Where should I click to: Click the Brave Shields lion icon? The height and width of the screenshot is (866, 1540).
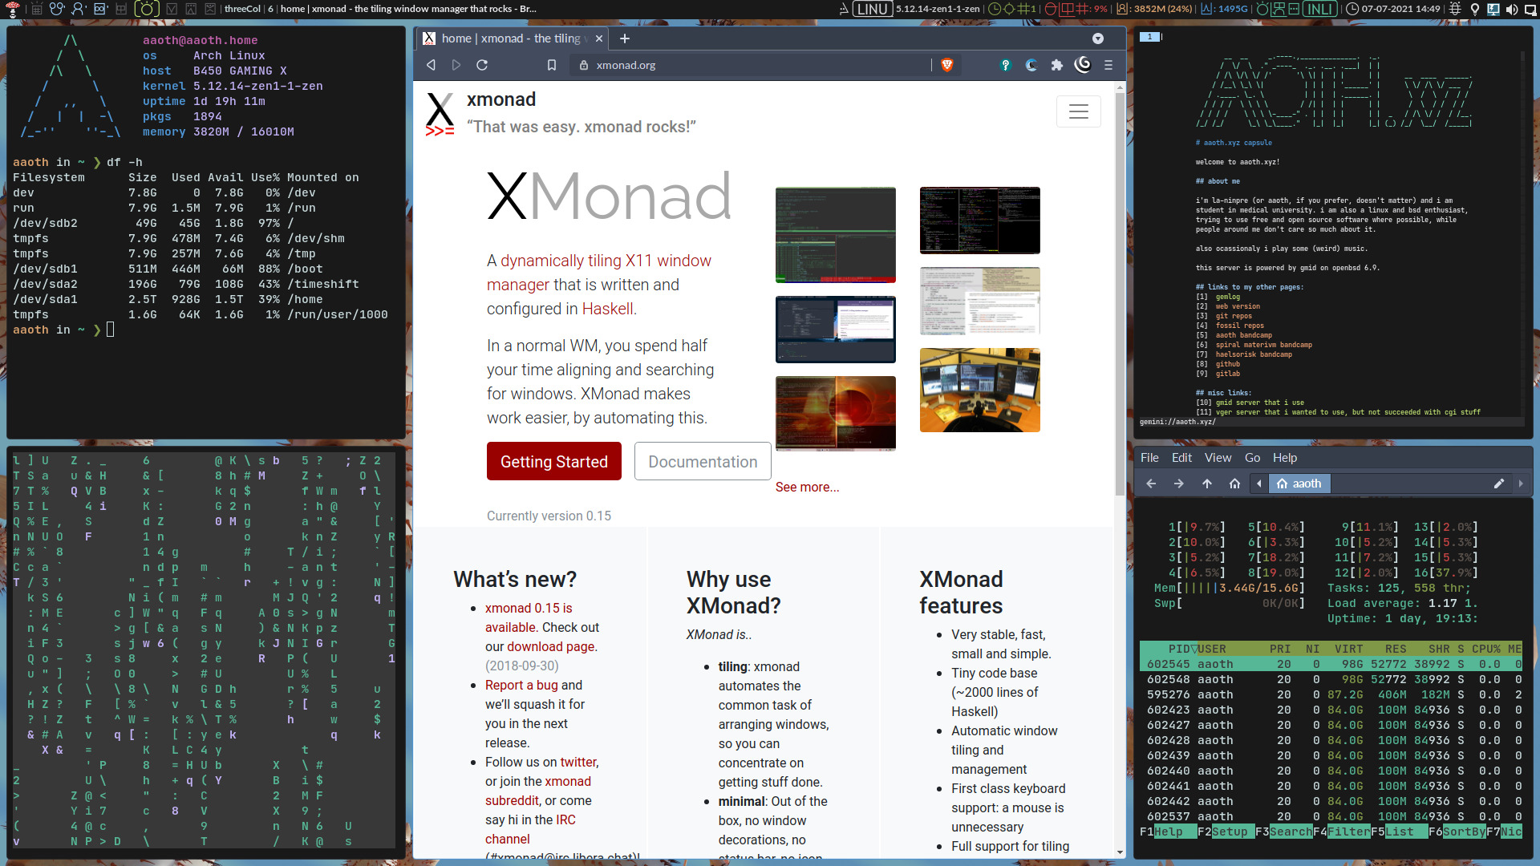click(x=946, y=65)
